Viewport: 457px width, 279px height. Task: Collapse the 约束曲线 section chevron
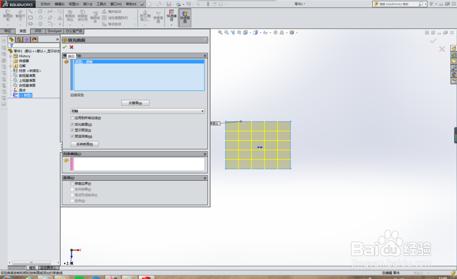pyautogui.click(x=205, y=154)
